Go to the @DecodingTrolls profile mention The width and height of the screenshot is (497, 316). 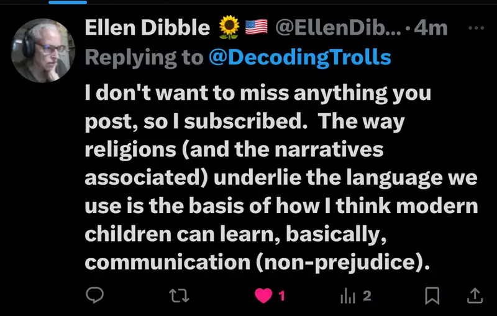pyautogui.click(x=300, y=58)
